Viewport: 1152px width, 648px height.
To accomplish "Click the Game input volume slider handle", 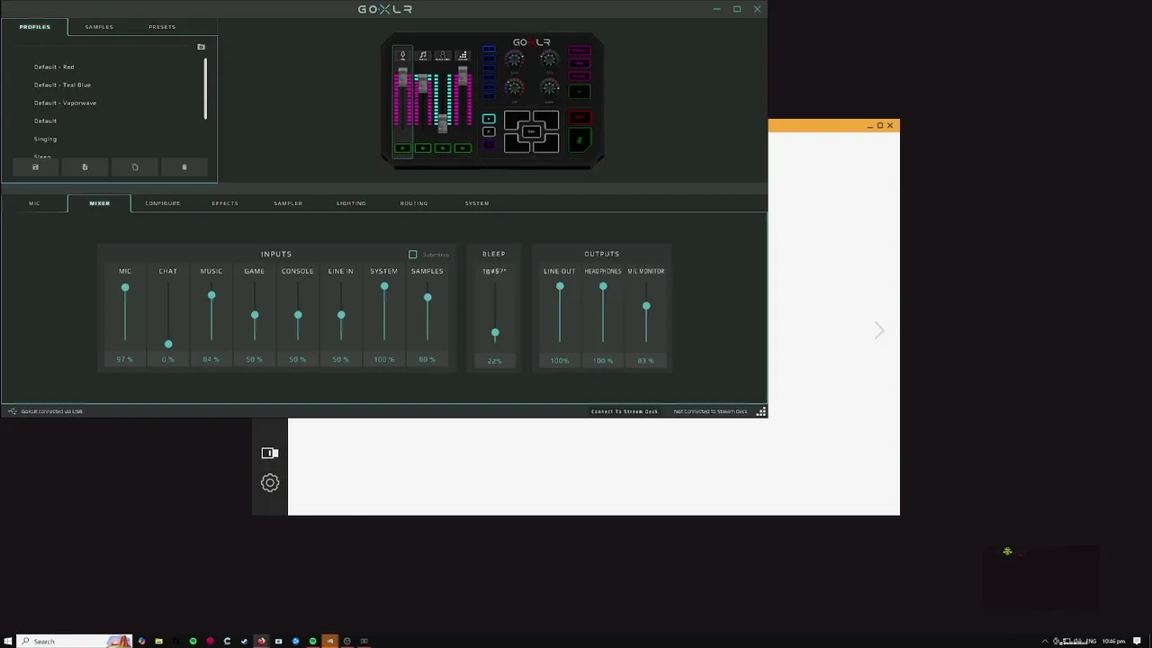I will [255, 315].
